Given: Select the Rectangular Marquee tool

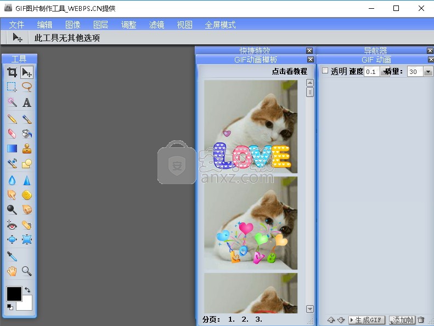Looking at the screenshot, I should click(x=12, y=87).
